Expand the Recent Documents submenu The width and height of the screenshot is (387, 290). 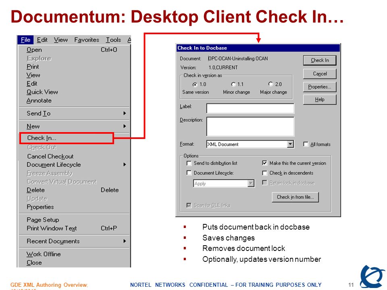click(74, 241)
